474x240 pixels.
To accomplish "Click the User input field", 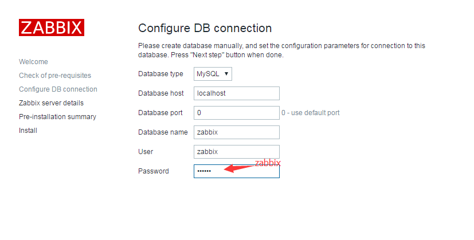I will tap(236, 152).
